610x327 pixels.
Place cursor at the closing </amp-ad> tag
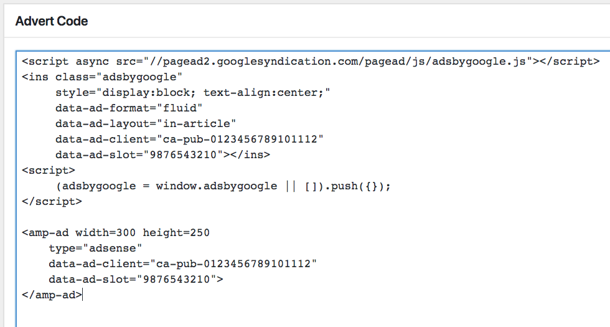pyautogui.click(x=82, y=295)
